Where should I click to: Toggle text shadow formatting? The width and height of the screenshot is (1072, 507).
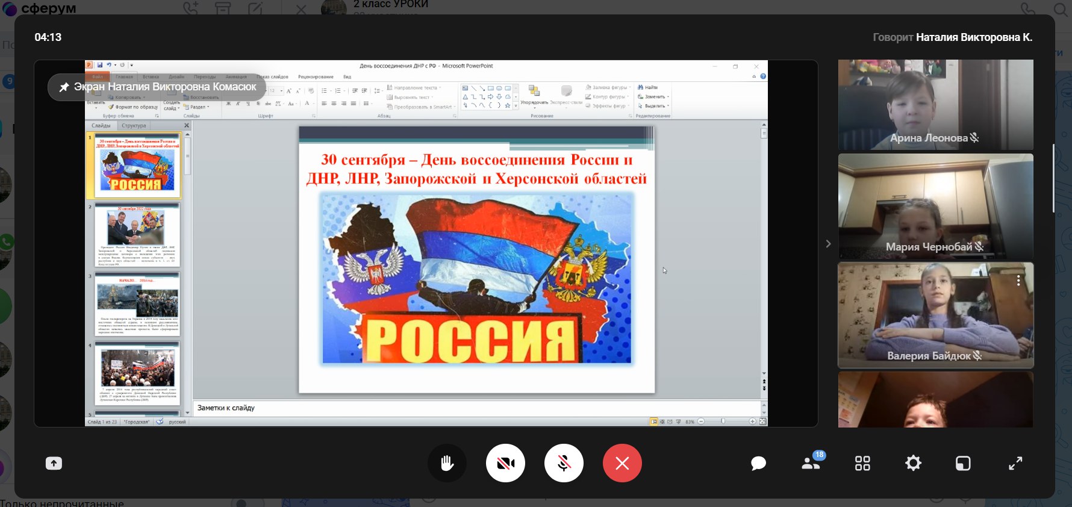pos(258,104)
